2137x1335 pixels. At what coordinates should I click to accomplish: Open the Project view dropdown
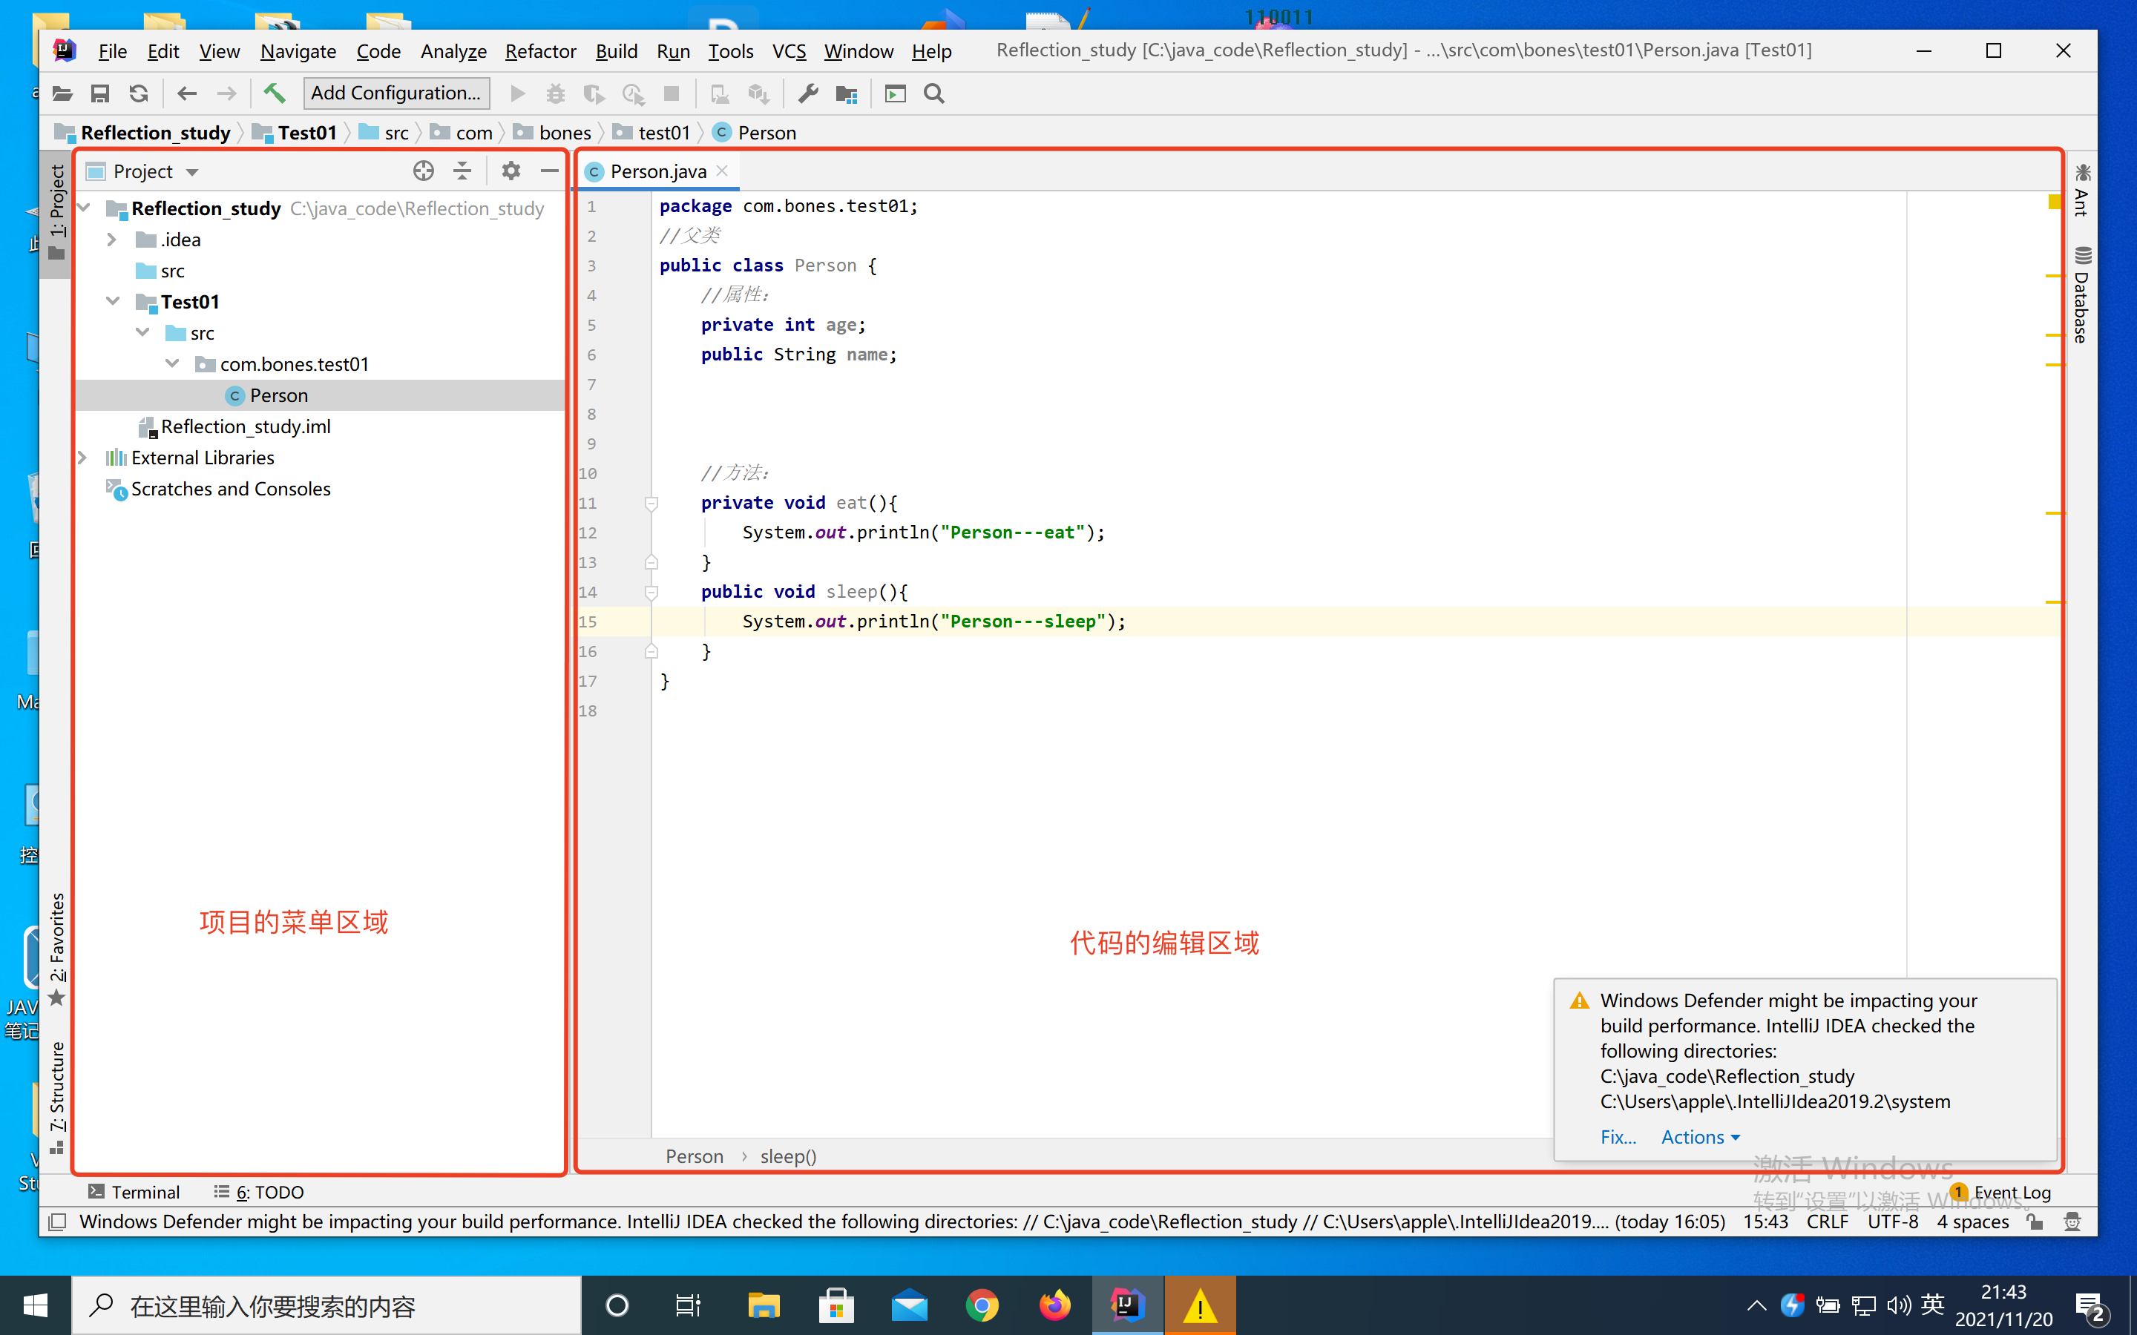(x=191, y=172)
